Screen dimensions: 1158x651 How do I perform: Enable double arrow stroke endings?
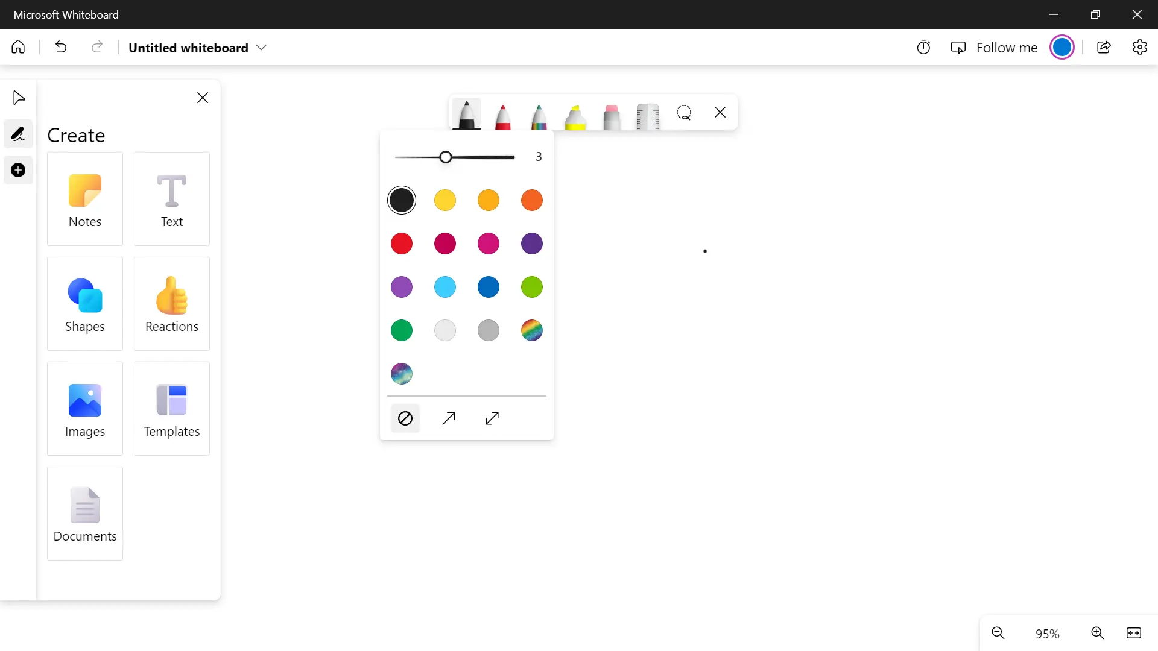tap(492, 418)
